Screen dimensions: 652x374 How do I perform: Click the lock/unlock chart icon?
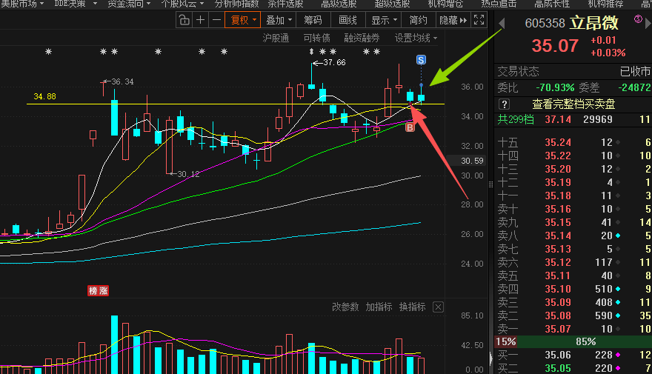click(x=184, y=20)
